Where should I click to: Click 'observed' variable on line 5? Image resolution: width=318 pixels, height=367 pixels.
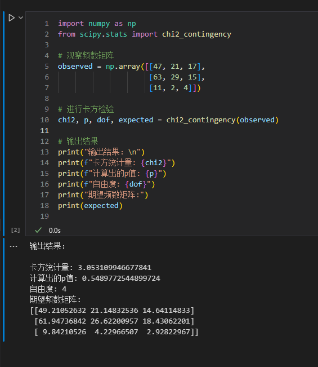coord(75,66)
